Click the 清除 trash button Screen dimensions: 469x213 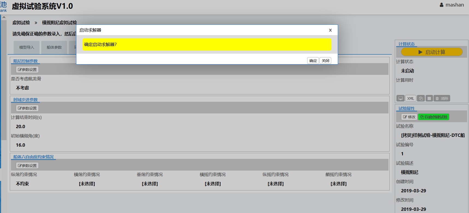coord(442,98)
